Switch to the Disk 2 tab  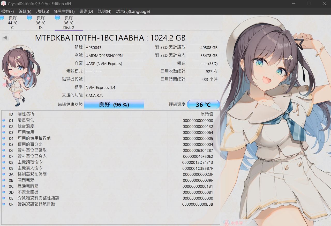point(69,27)
